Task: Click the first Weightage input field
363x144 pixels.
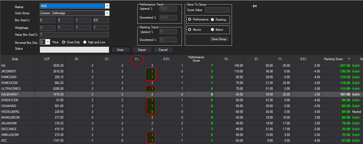Action: click(x=47, y=28)
